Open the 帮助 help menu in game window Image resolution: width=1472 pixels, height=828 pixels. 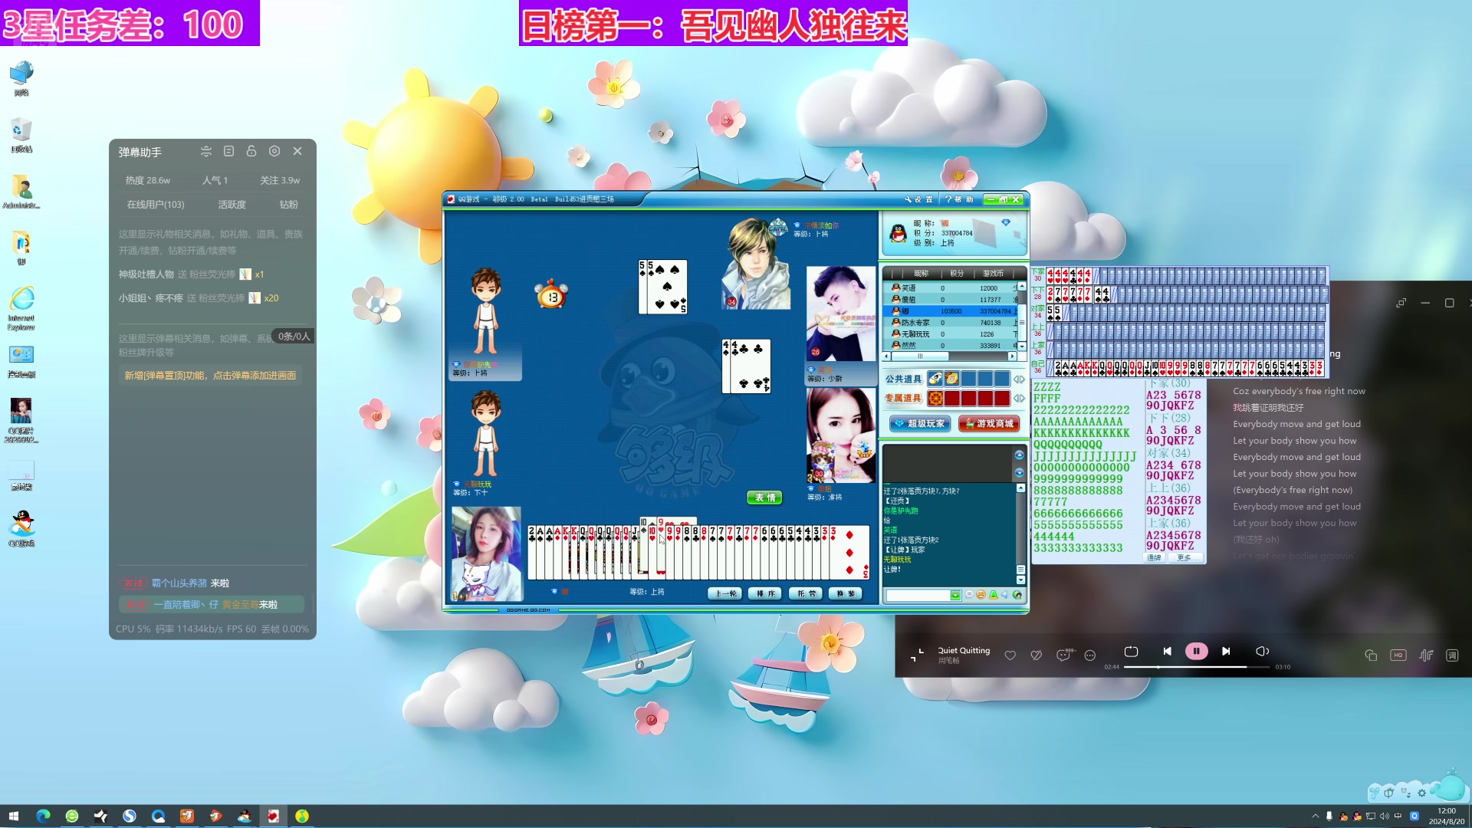(959, 199)
